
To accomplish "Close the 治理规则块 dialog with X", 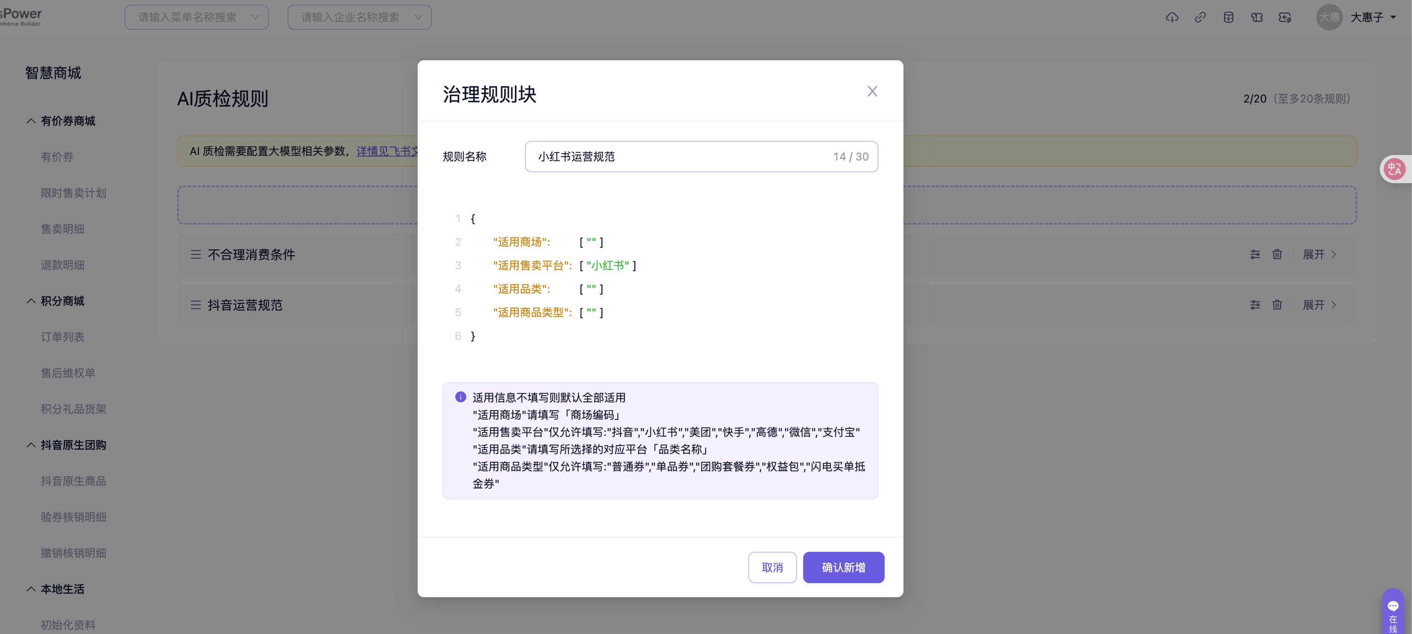I will [872, 92].
